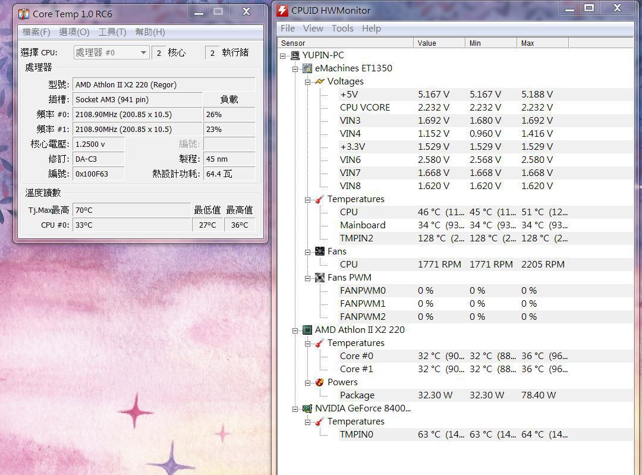
Task: Click the Max column header
Action: 543,43
